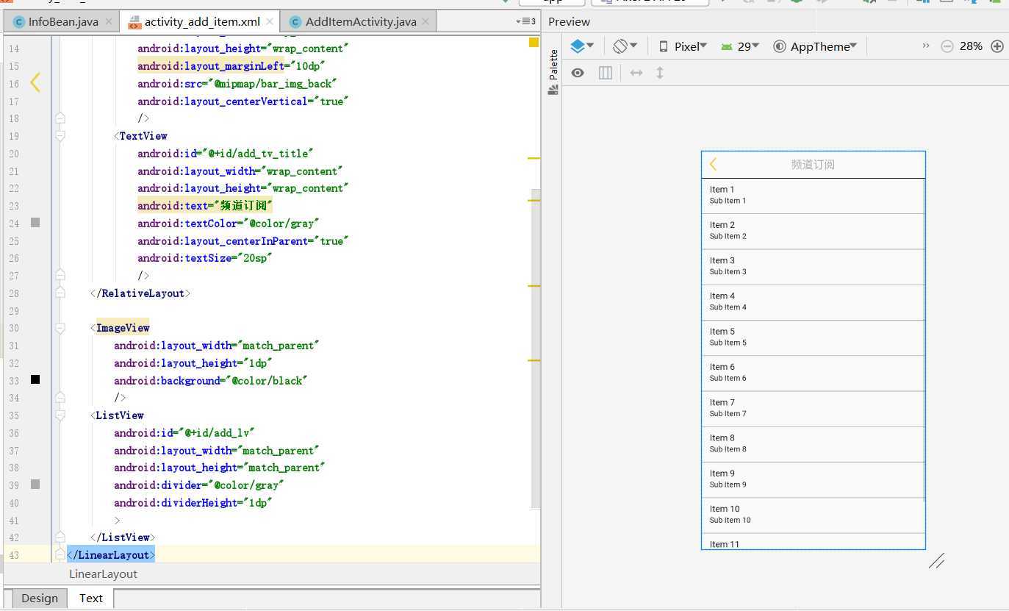1009x611 pixels.
Task: Click the black color swatch on line 33
Action: coord(35,380)
